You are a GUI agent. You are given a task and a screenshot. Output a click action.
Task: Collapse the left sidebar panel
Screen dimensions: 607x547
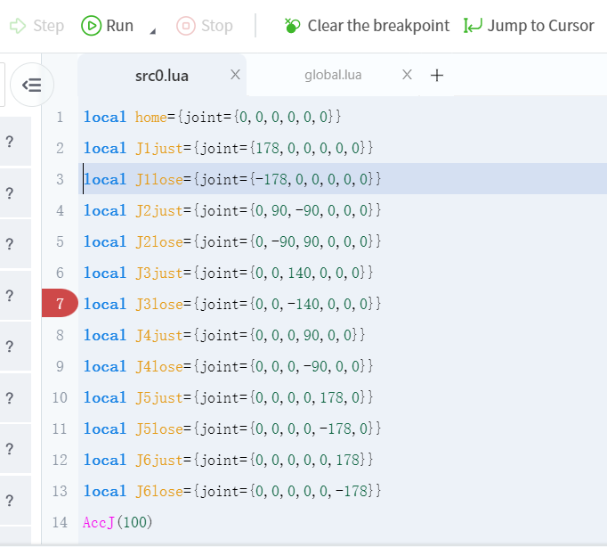pyautogui.click(x=31, y=86)
